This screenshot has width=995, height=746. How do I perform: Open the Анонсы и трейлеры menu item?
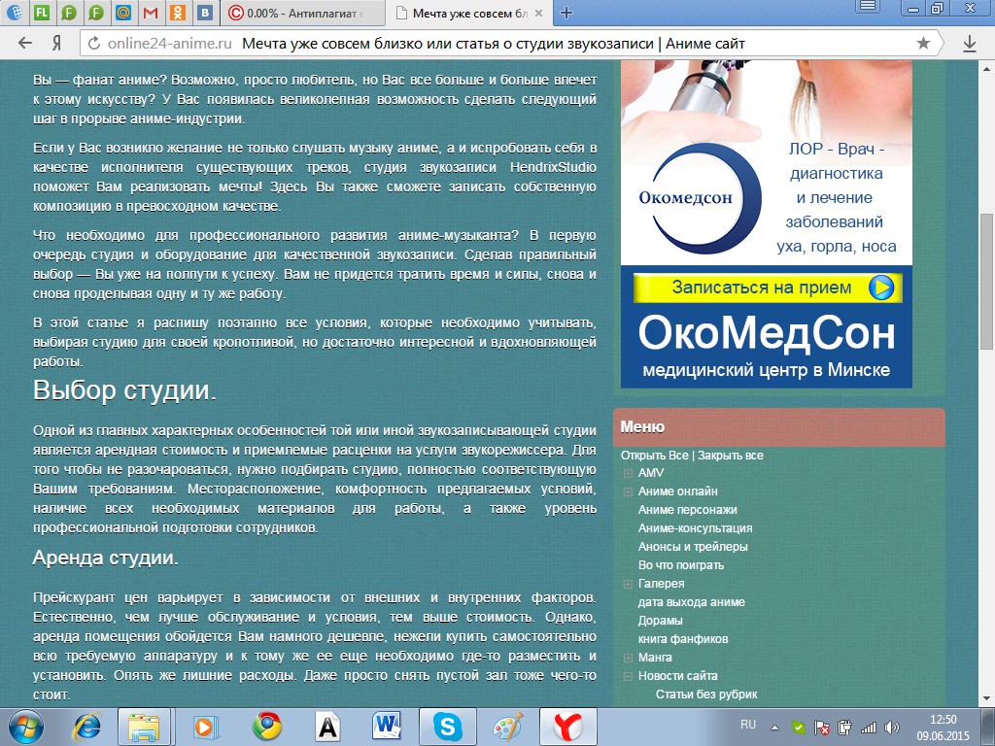(692, 546)
